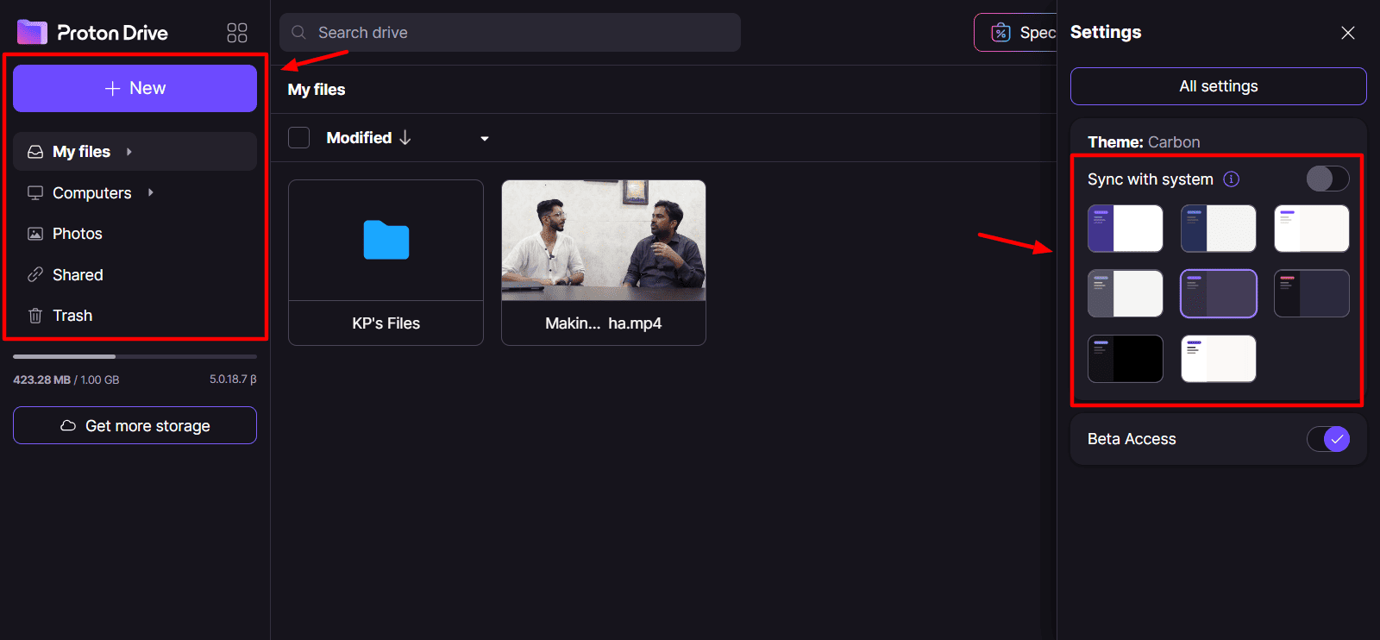The image size is (1380, 640).
Task: Click the sort direction arrow beside Modified
Action: point(405,138)
